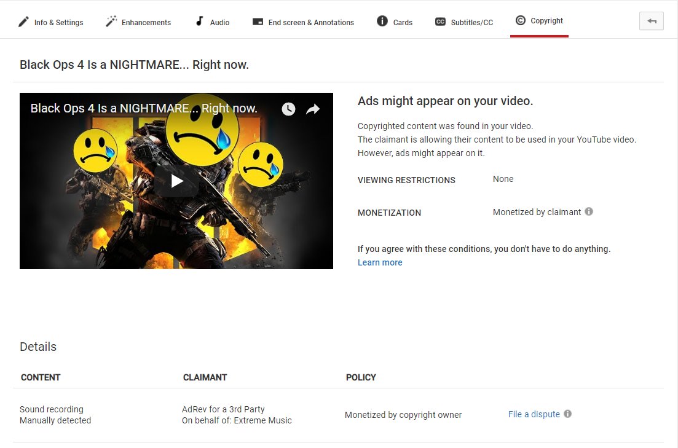Click 'Copyrighted content was found in your video.'
Image resolution: width=678 pixels, height=448 pixels.
446,126
